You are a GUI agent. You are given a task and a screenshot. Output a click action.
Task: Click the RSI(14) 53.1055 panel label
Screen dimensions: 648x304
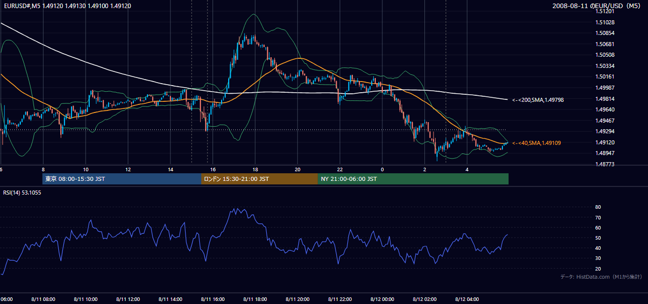pyautogui.click(x=22, y=193)
